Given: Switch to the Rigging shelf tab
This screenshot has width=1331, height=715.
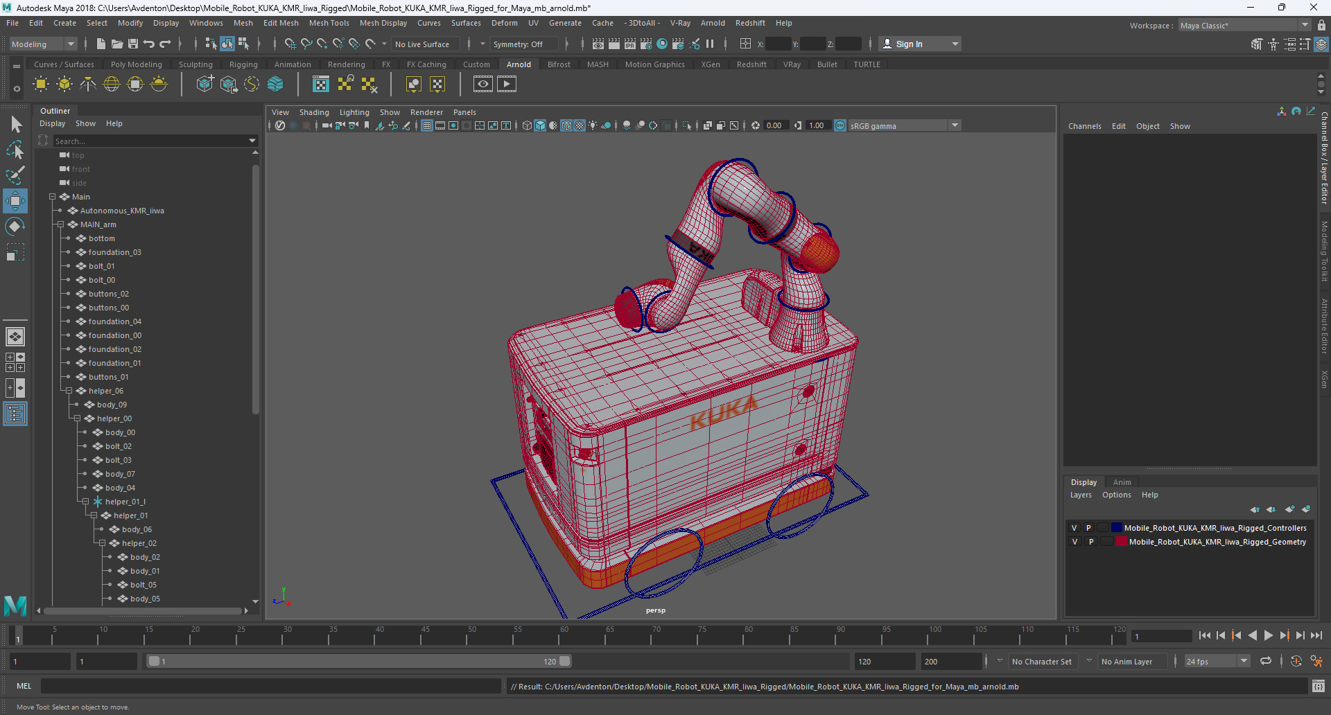Looking at the screenshot, I should [243, 64].
